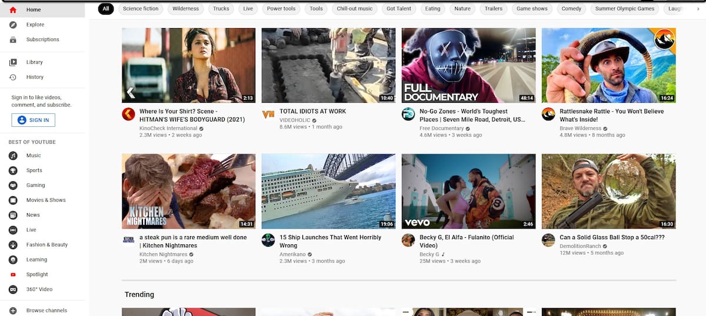
Task: Open the Explore compass icon
Action: click(x=13, y=25)
